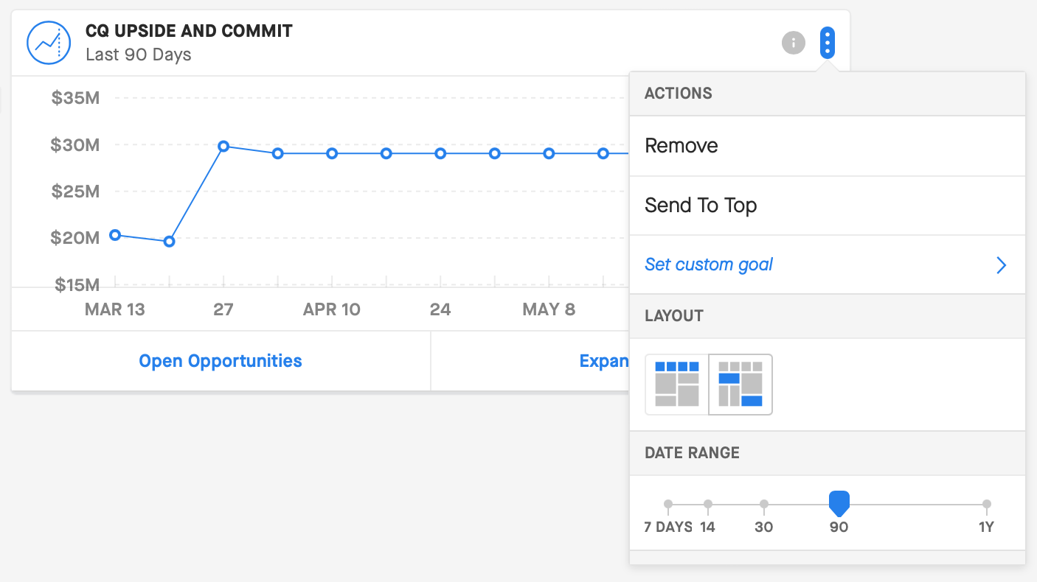Select the top-row highlighted layout option
The height and width of the screenshot is (582, 1037).
click(x=676, y=385)
